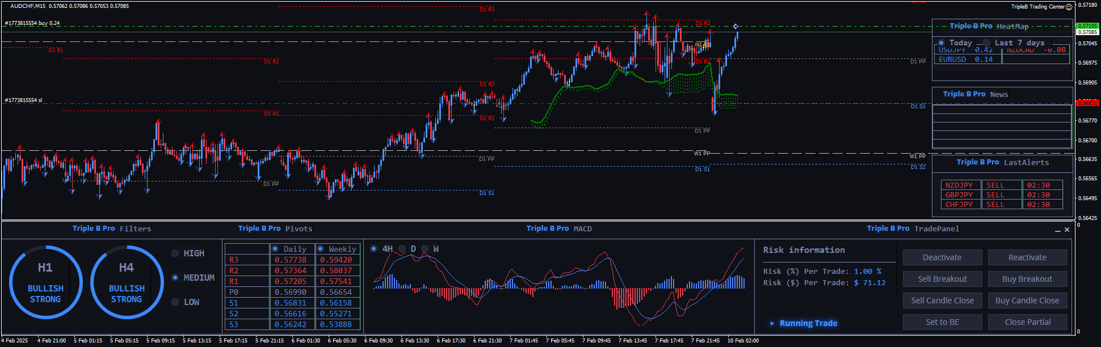Click the Close Partial button

point(1027,322)
